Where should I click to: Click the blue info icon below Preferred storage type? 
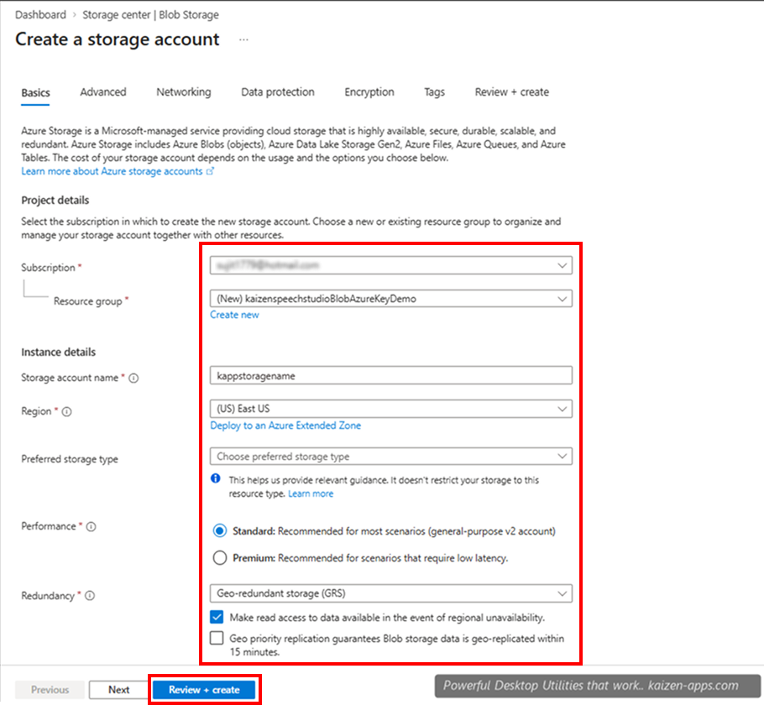click(x=215, y=478)
